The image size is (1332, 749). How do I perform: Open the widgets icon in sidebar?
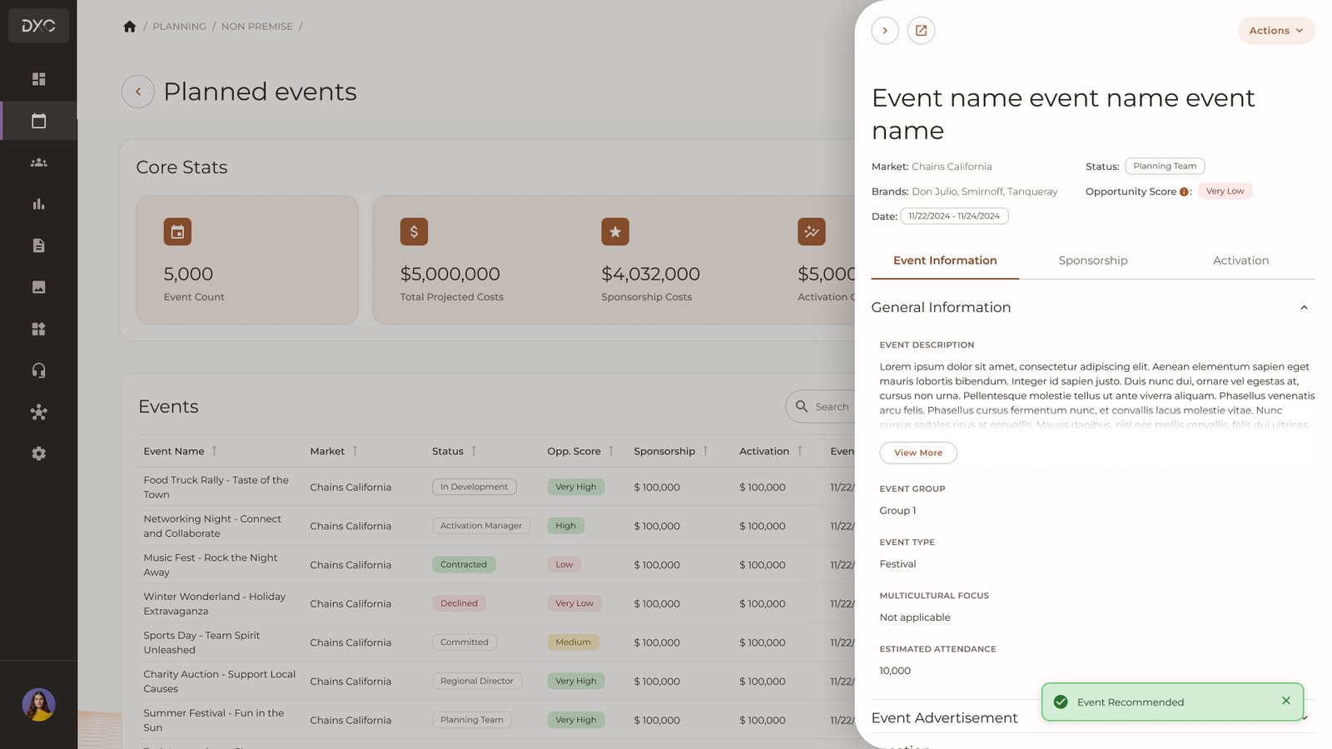pos(38,329)
